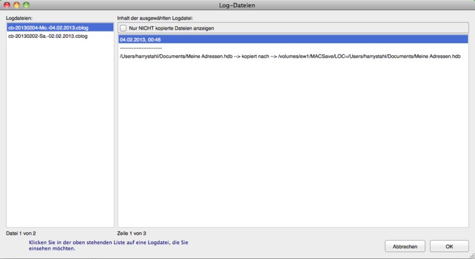Click the 'Zeile 1 von 3' status text
Viewport: 475px width, 259px height.
click(132, 233)
